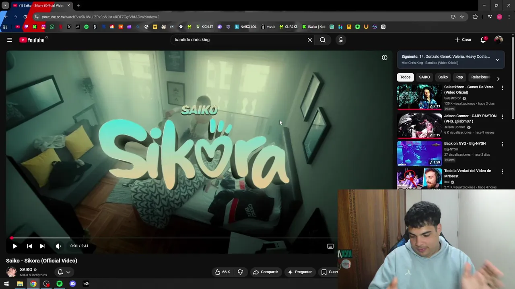
Task: Click the browser address bar URL
Action: tap(101, 17)
